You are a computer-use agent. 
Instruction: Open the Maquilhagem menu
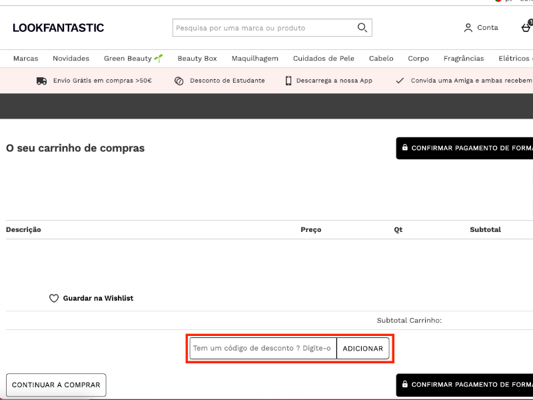click(x=255, y=59)
